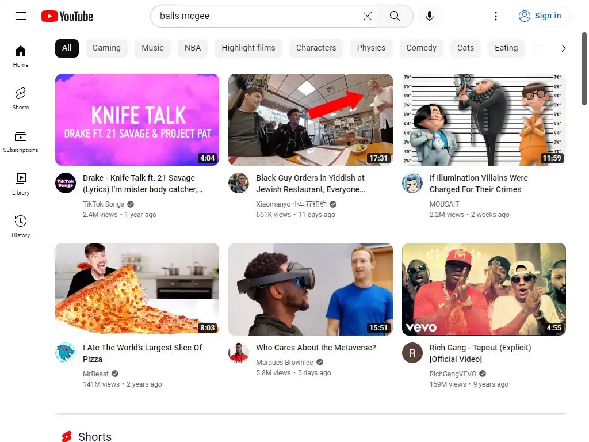Select the All filter chip
This screenshot has height=442, width=589.
coord(67,48)
